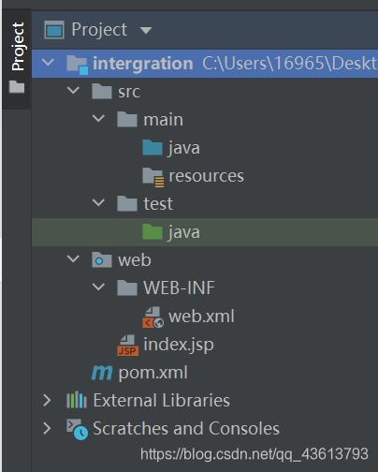Collapse the WEB-INF folder chevron

click(x=98, y=287)
